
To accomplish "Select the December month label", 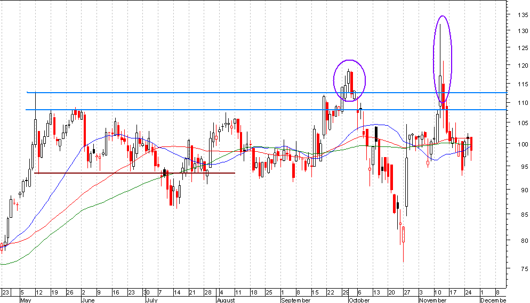I will click(x=493, y=300).
